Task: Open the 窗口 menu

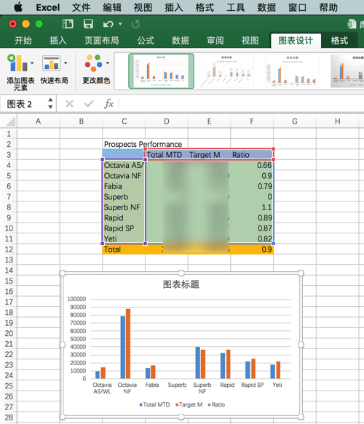Action: tap(298, 7)
